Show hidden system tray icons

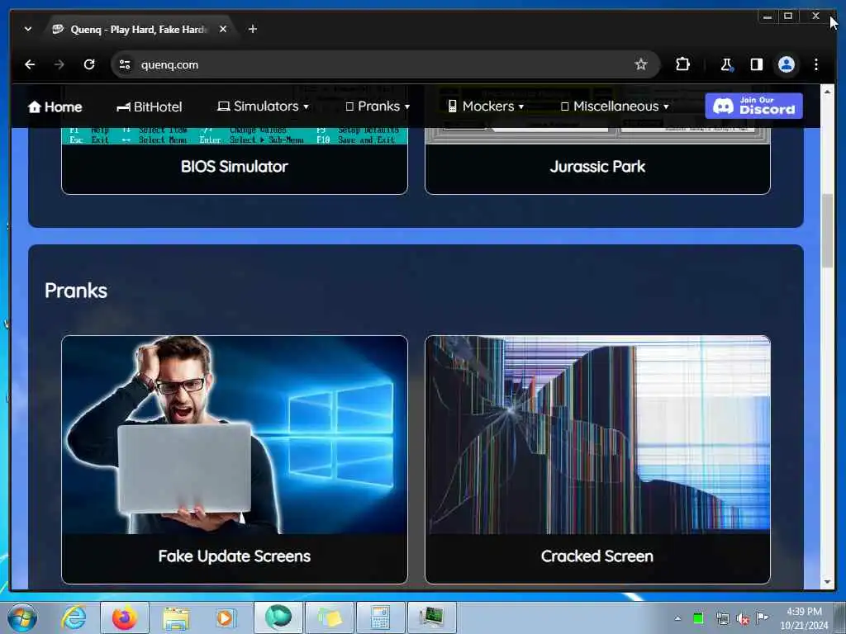tap(677, 617)
